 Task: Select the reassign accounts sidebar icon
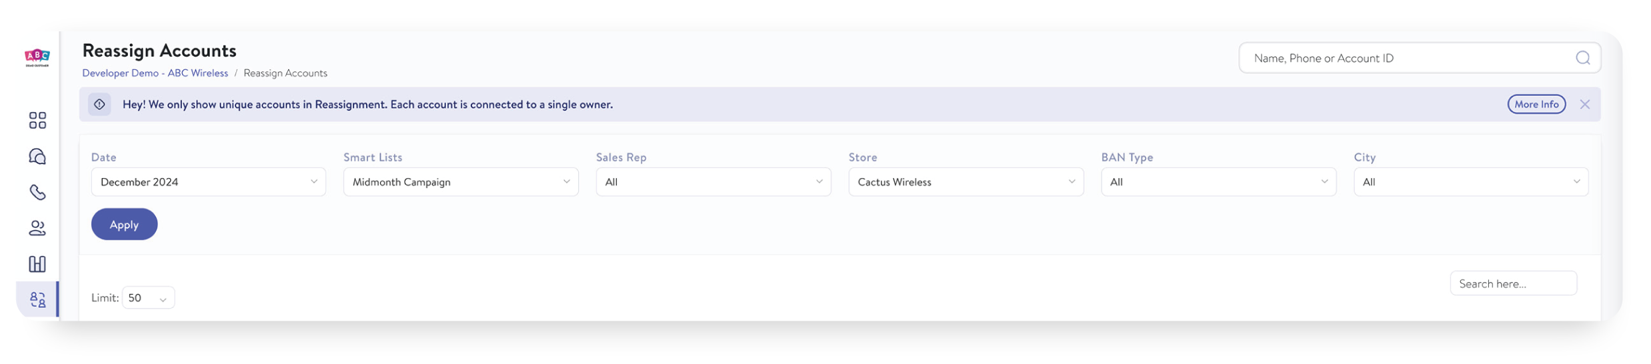(x=37, y=300)
